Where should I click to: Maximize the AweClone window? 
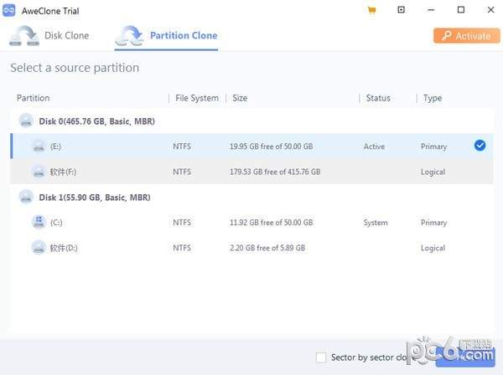pos(460,10)
